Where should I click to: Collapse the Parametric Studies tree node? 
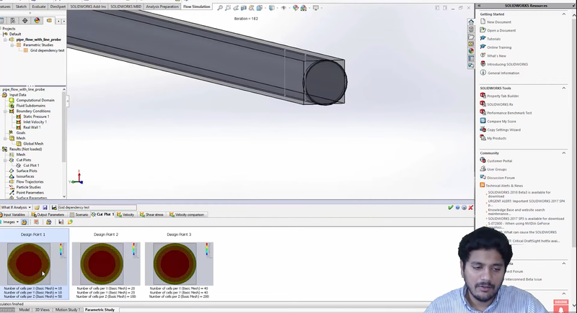click(x=12, y=45)
